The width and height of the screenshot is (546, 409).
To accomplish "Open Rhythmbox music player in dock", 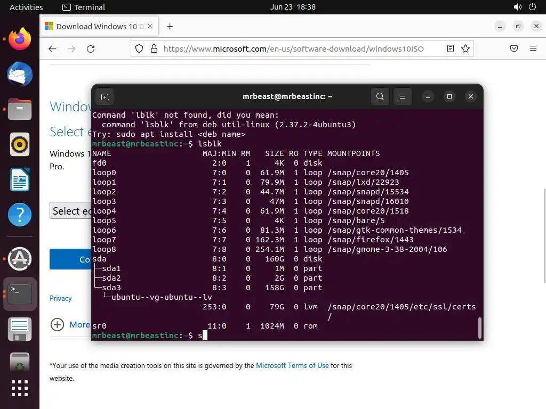I will coord(20,144).
